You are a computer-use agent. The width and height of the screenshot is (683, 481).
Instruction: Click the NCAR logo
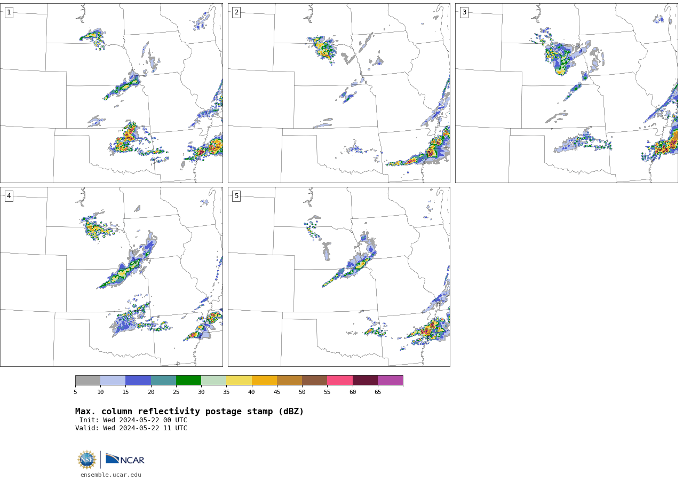pos(125,460)
